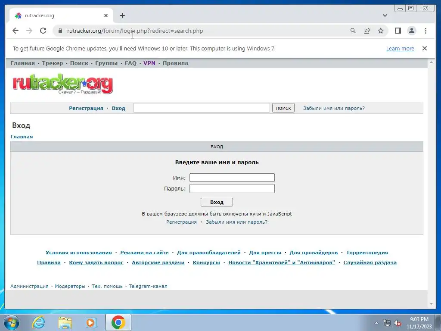The width and height of the screenshot is (441, 331).
Task: Open Для провайдеров footer link
Action: (314, 253)
